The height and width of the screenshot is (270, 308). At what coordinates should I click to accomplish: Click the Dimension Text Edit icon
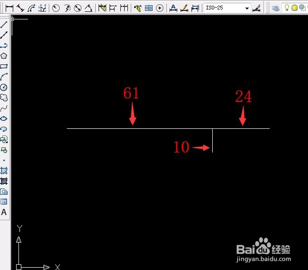184,8
